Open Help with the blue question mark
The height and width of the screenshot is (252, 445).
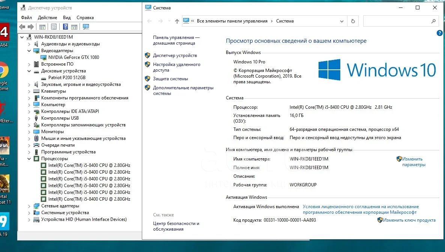439,33
